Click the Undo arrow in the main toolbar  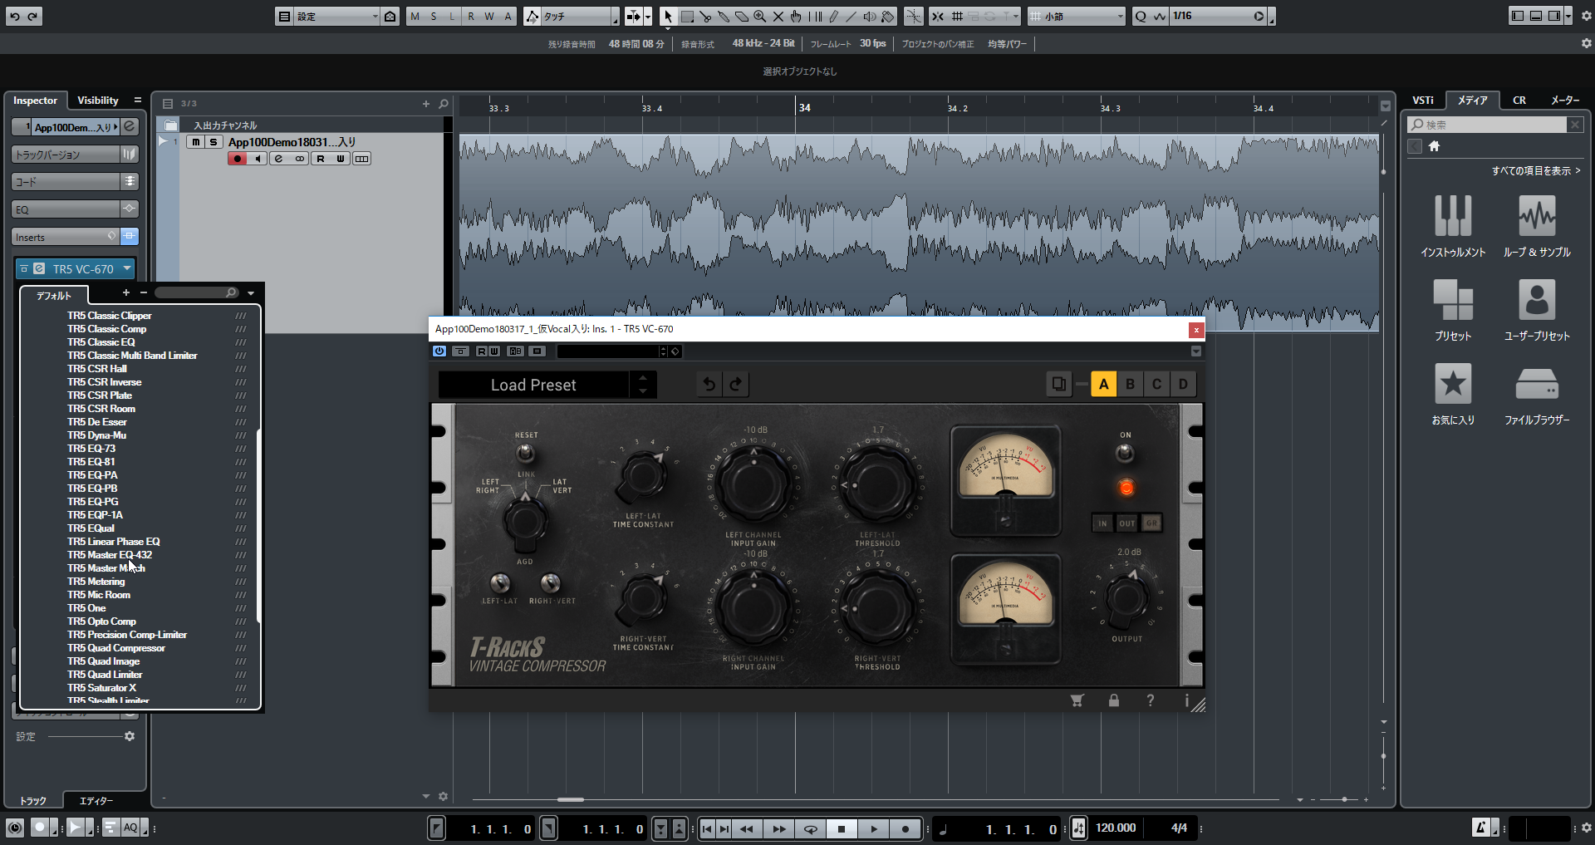(14, 16)
